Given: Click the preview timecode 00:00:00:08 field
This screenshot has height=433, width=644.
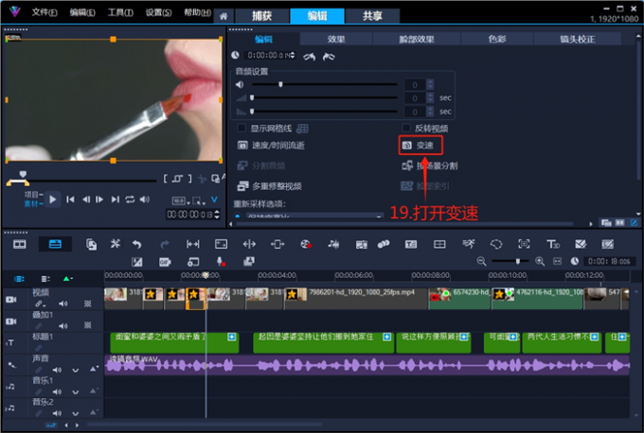Looking at the screenshot, I should pyautogui.click(x=189, y=214).
